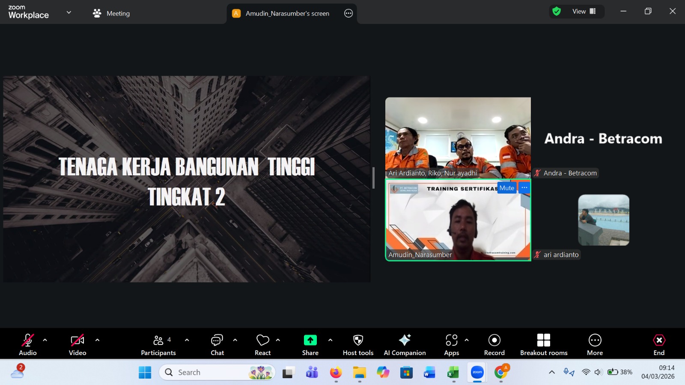The height and width of the screenshot is (385, 685).
Task: Select the Meeting tab
Action: point(111,13)
